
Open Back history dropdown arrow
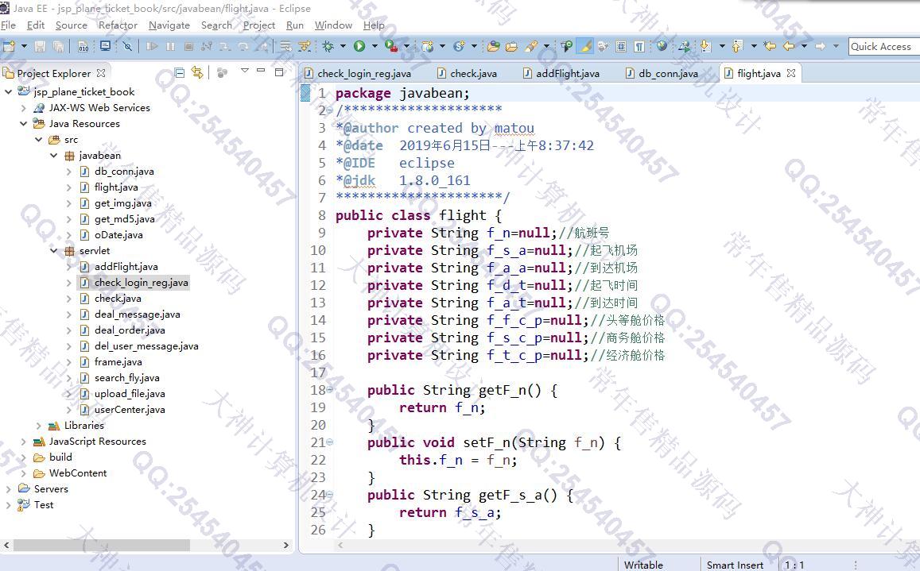(805, 46)
